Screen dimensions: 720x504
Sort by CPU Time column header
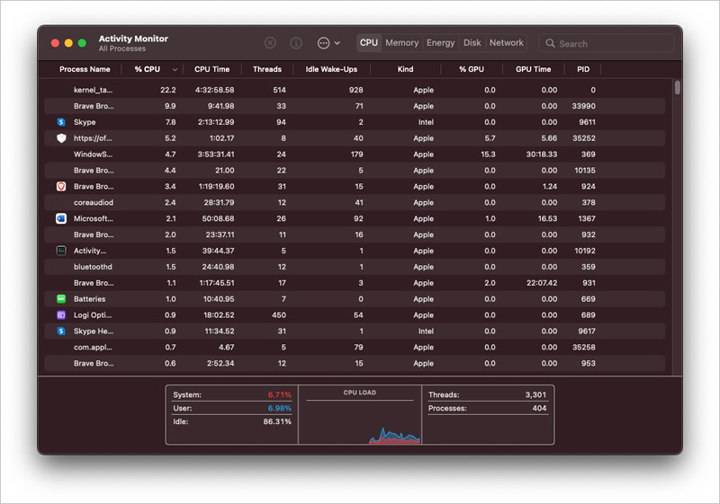coord(211,69)
